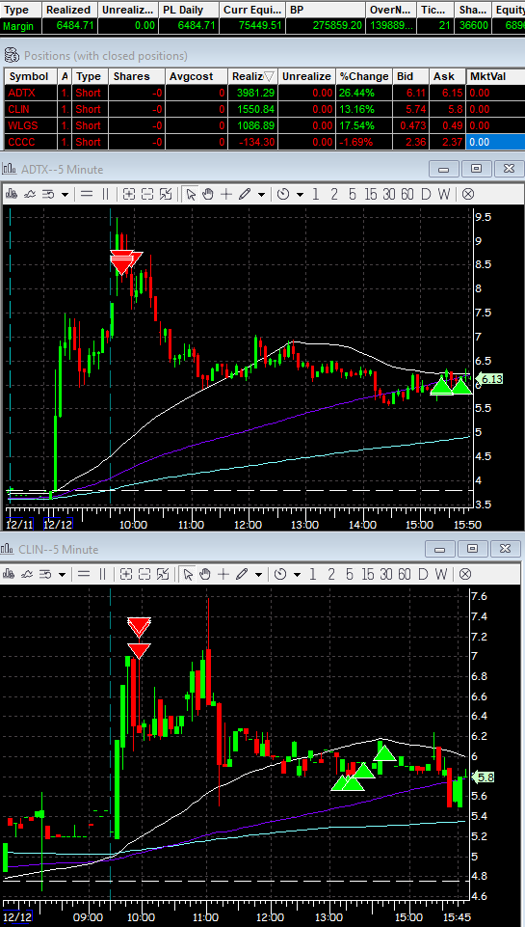Open chart type icon in CLIN toolbar

10,573
